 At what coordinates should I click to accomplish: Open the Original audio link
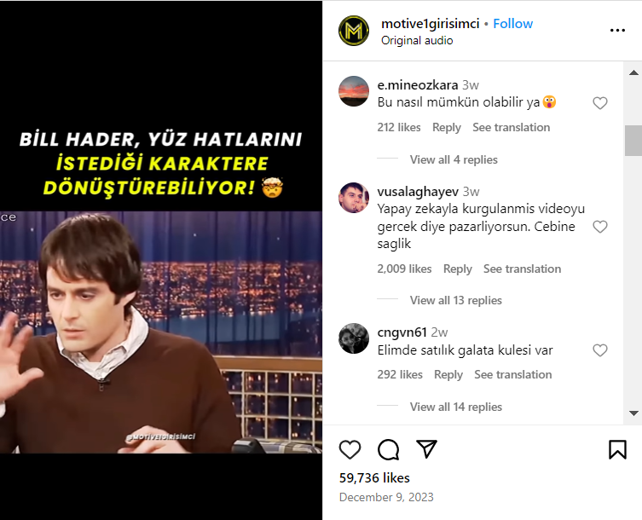coord(417,41)
